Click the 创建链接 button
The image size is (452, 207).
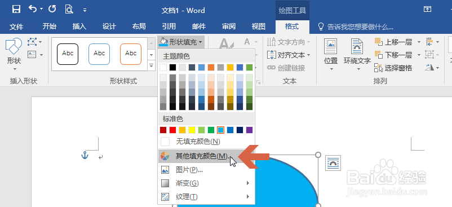coord(286,68)
